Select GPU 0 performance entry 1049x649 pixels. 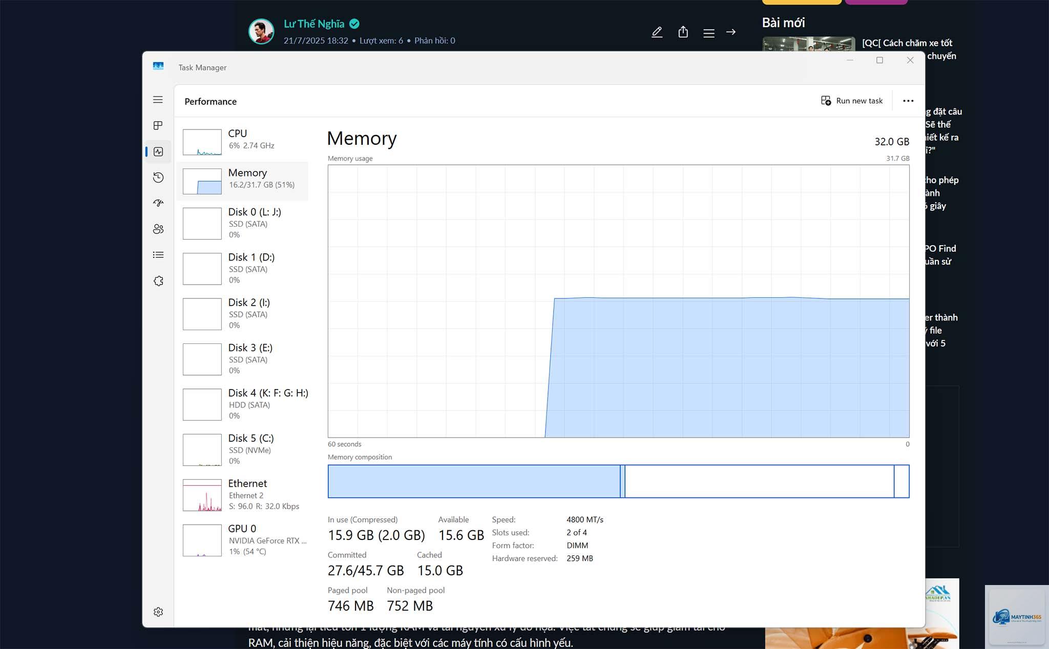coord(242,540)
